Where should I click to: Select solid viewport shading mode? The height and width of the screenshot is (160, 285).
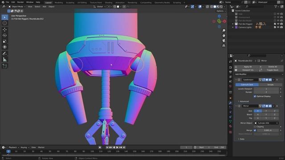[215, 7]
